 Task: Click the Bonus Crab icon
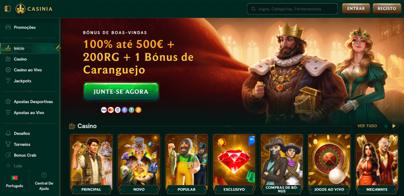[x=8, y=155]
